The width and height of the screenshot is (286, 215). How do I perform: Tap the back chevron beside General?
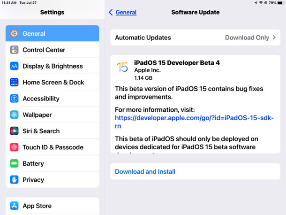(111, 12)
